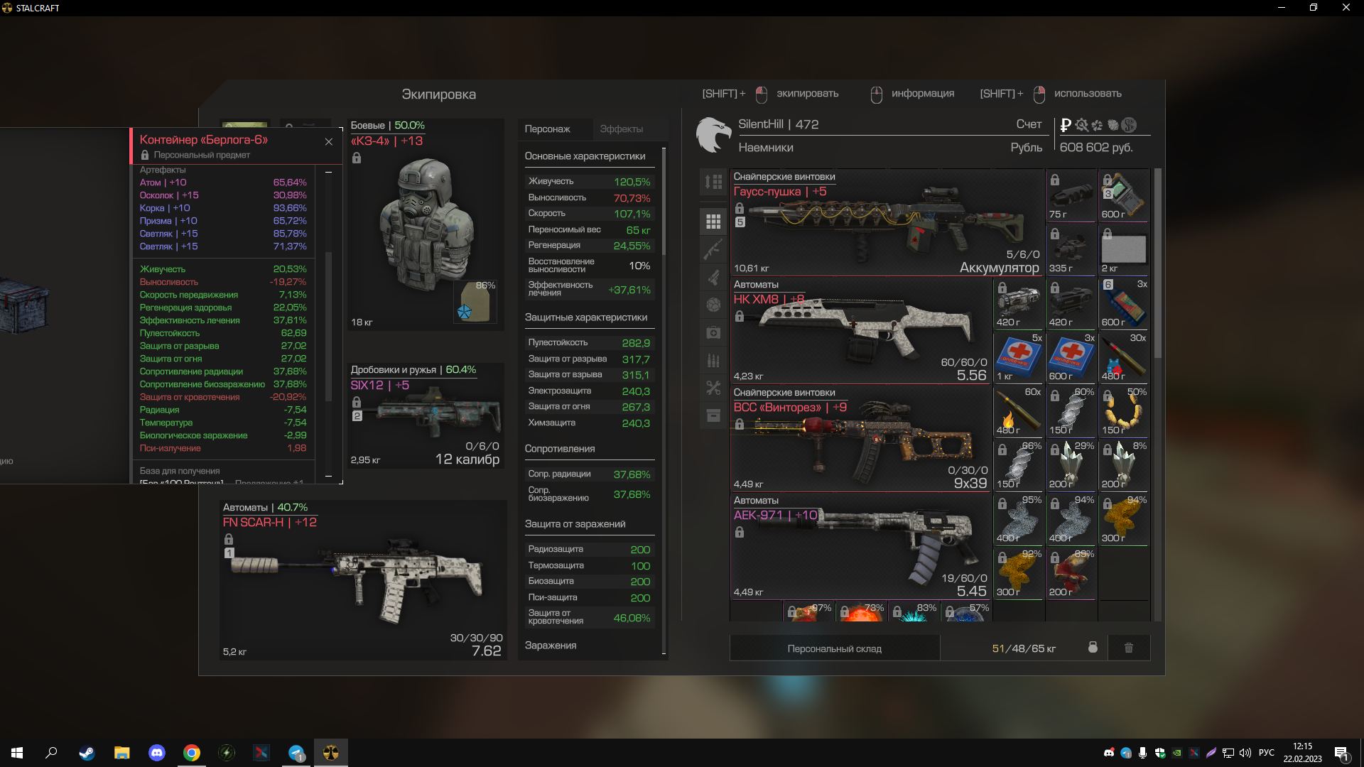Click the Радиозащита 200 stat row
The image size is (1364, 767).
[x=589, y=549]
